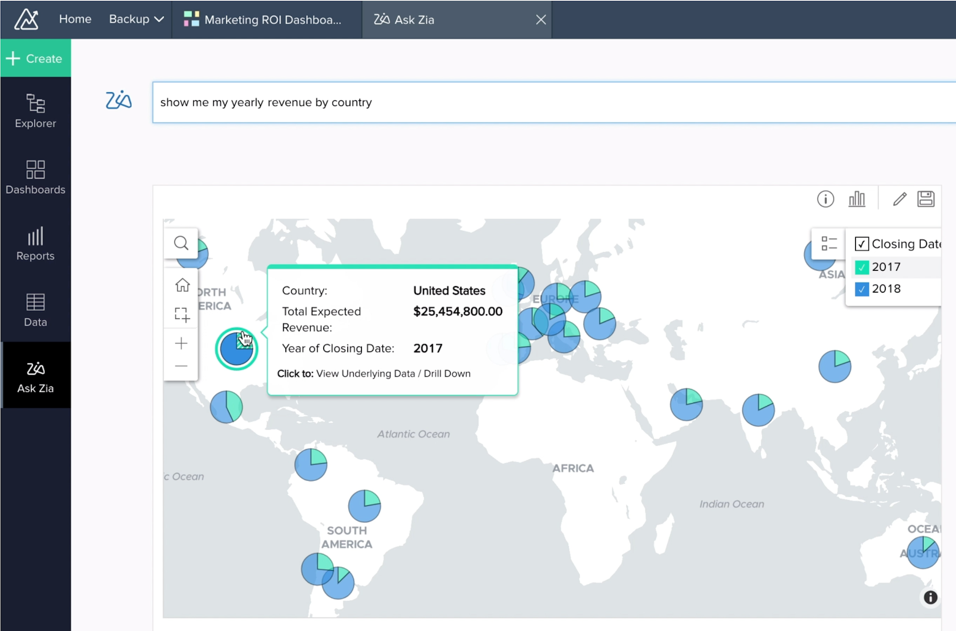Image resolution: width=956 pixels, height=631 pixels.
Task: Open Data in the sidebar
Action: click(x=36, y=310)
